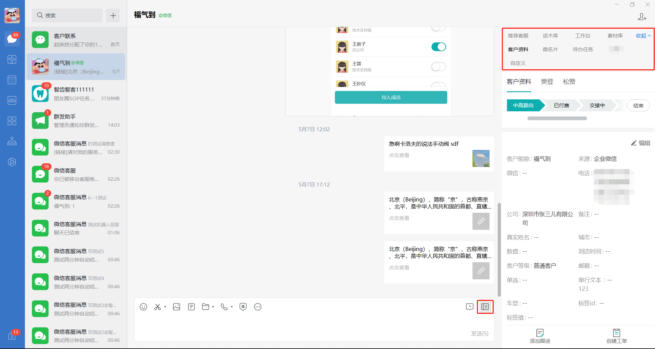Click 点击查看 under the sdf message
Screen dimensions: 655x349
[x=399, y=155]
